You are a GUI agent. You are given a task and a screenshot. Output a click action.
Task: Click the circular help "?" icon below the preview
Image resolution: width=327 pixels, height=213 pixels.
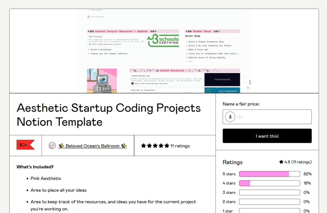coord(248,88)
